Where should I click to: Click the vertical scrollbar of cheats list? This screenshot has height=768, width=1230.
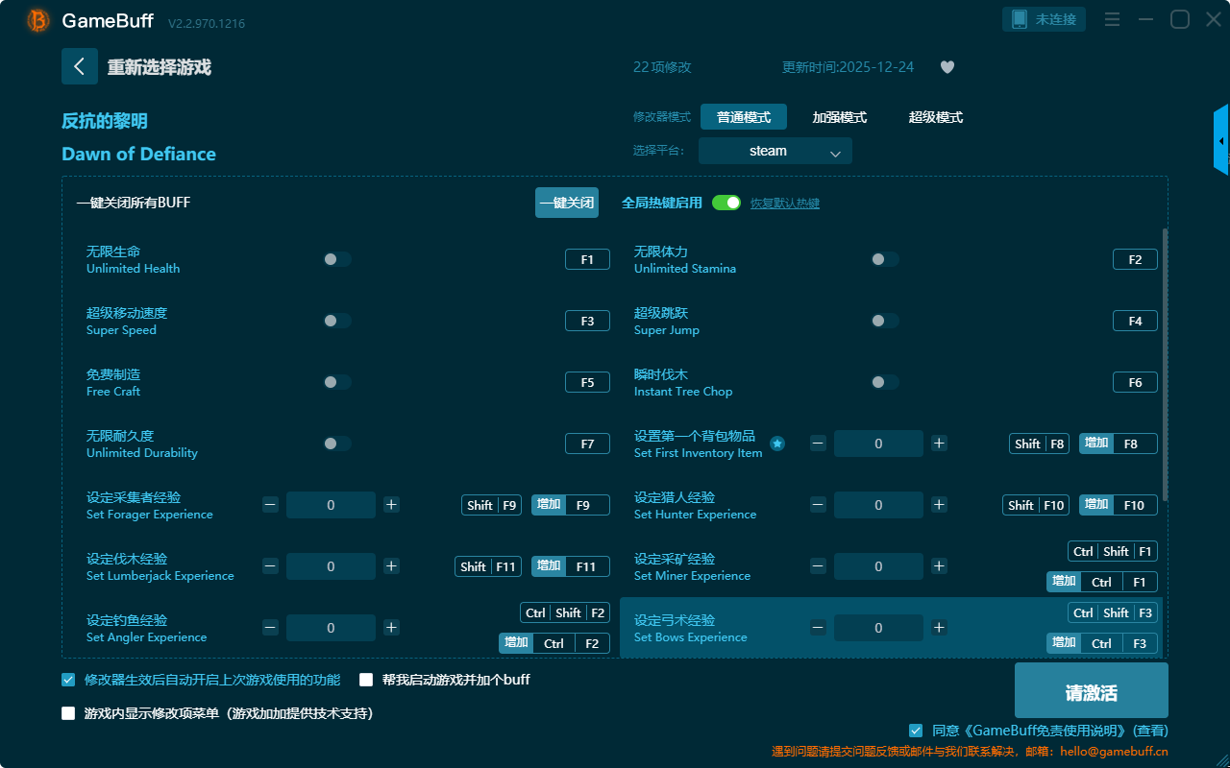(1165, 365)
